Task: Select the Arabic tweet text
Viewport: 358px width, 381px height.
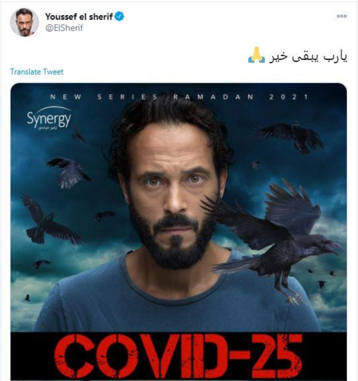Action: tap(308, 57)
